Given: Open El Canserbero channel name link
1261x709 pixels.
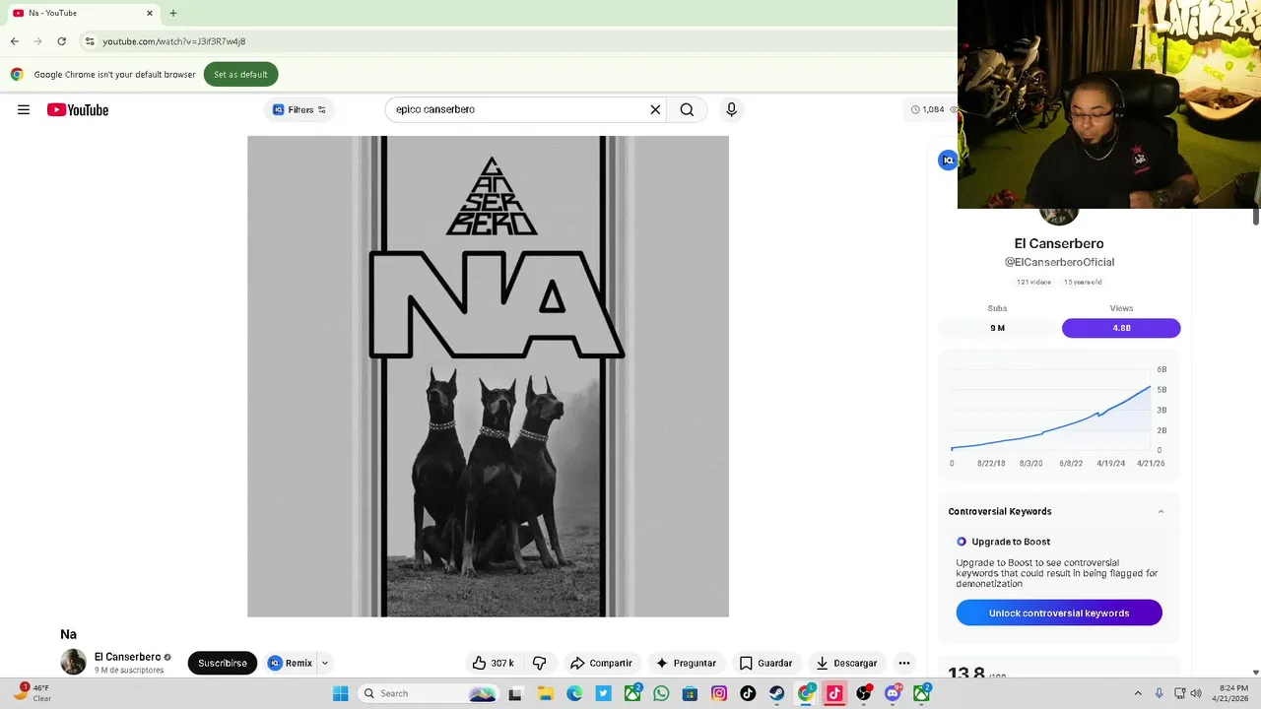Looking at the screenshot, I should [x=127, y=657].
